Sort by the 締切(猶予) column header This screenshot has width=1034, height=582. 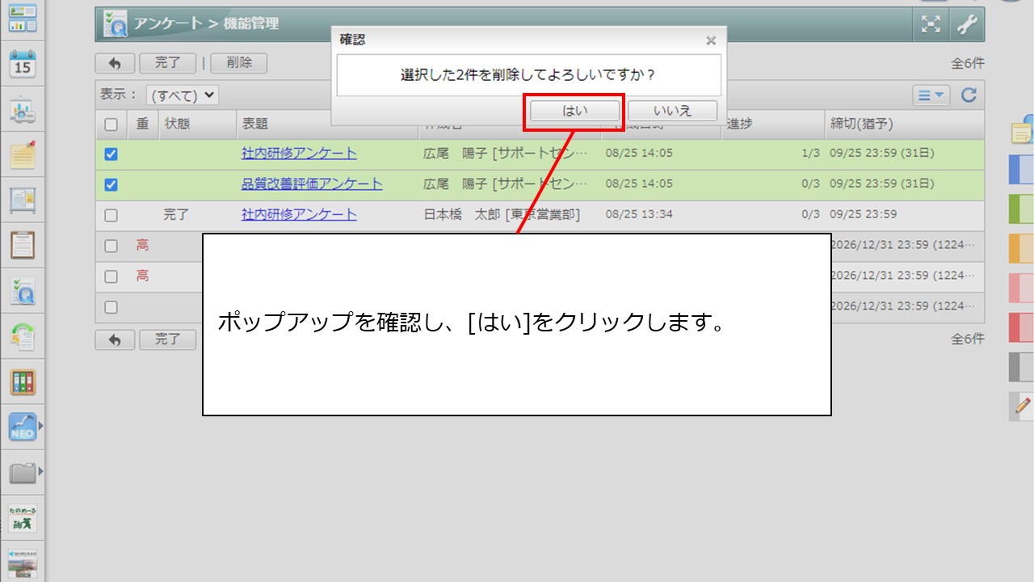(861, 124)
